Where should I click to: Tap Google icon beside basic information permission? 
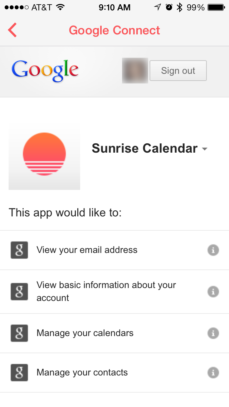click(x=19, y=292)
